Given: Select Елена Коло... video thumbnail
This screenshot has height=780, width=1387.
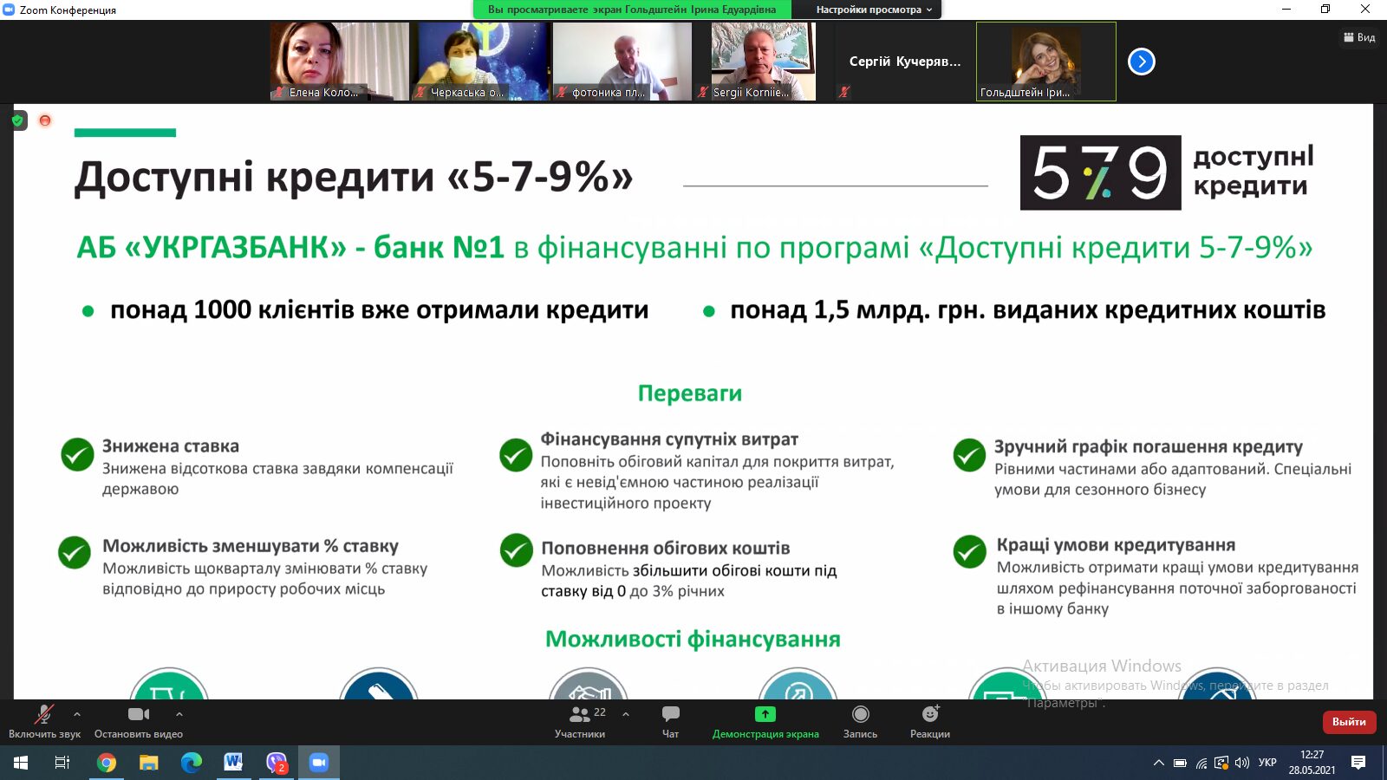Looking at the screenshot, I should point(340,62).
